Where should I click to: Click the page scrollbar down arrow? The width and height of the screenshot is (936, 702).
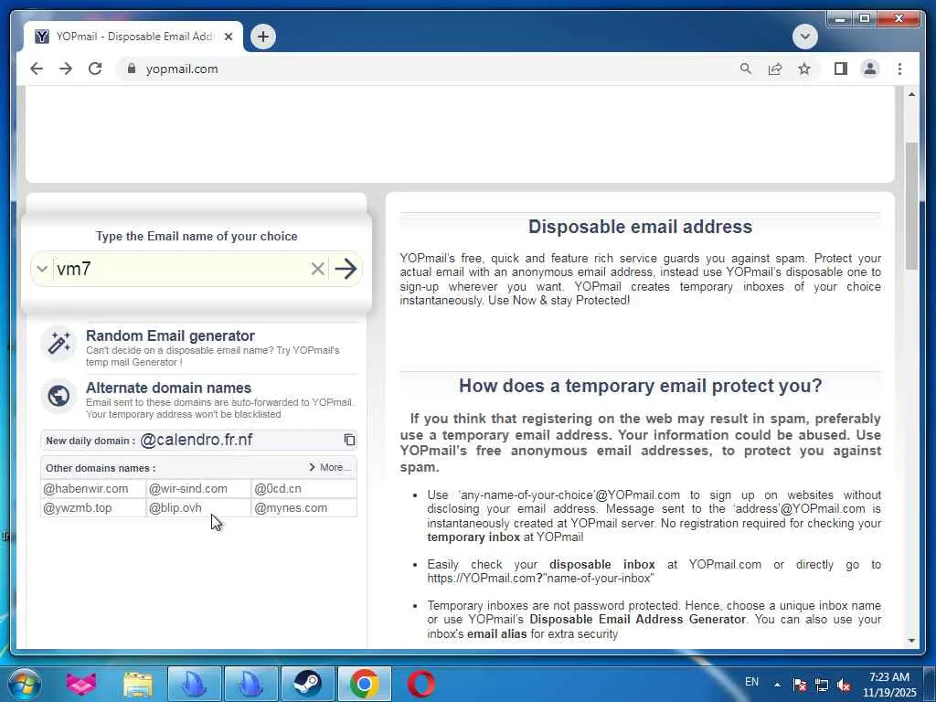coord(911,641)
